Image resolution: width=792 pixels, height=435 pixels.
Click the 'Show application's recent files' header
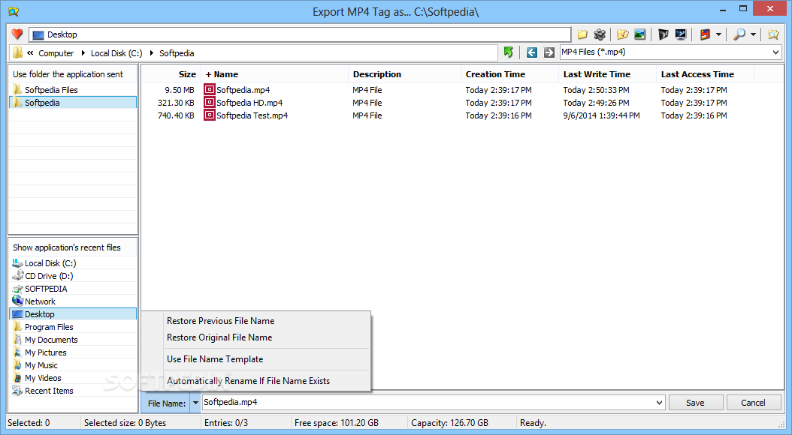[73, 247]
